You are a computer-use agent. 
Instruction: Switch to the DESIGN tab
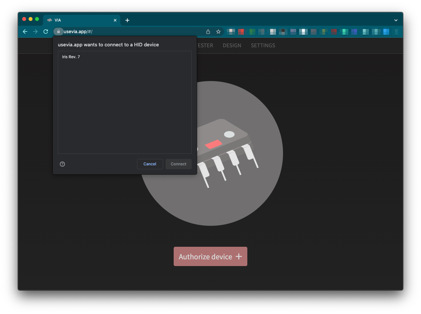232,45
